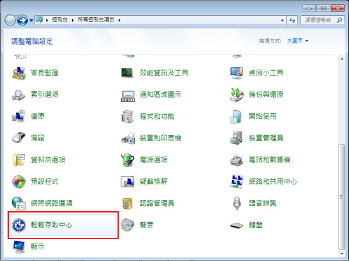
Task: Open the 電源選項 battery icon
Action: (128, 160)
